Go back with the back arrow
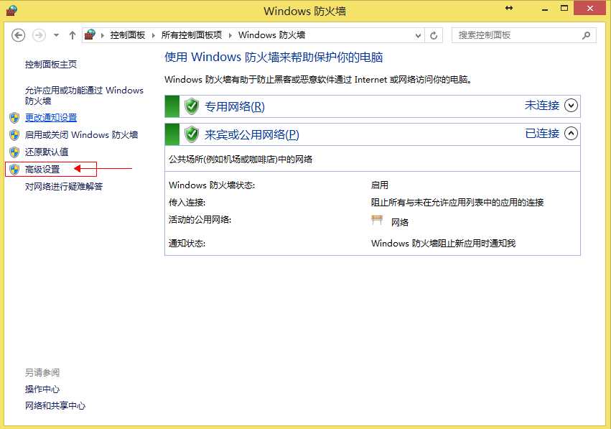This screenshot has width=611, height=429. pyautogui.click(x=19, y=35)
